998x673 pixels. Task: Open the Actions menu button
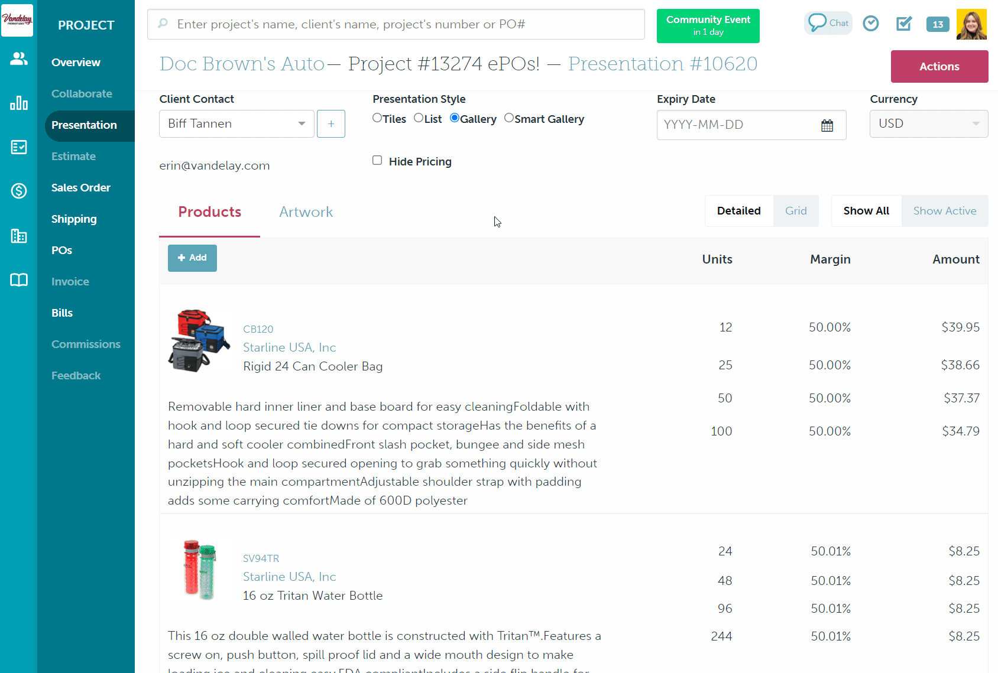[x=939, y=67]
